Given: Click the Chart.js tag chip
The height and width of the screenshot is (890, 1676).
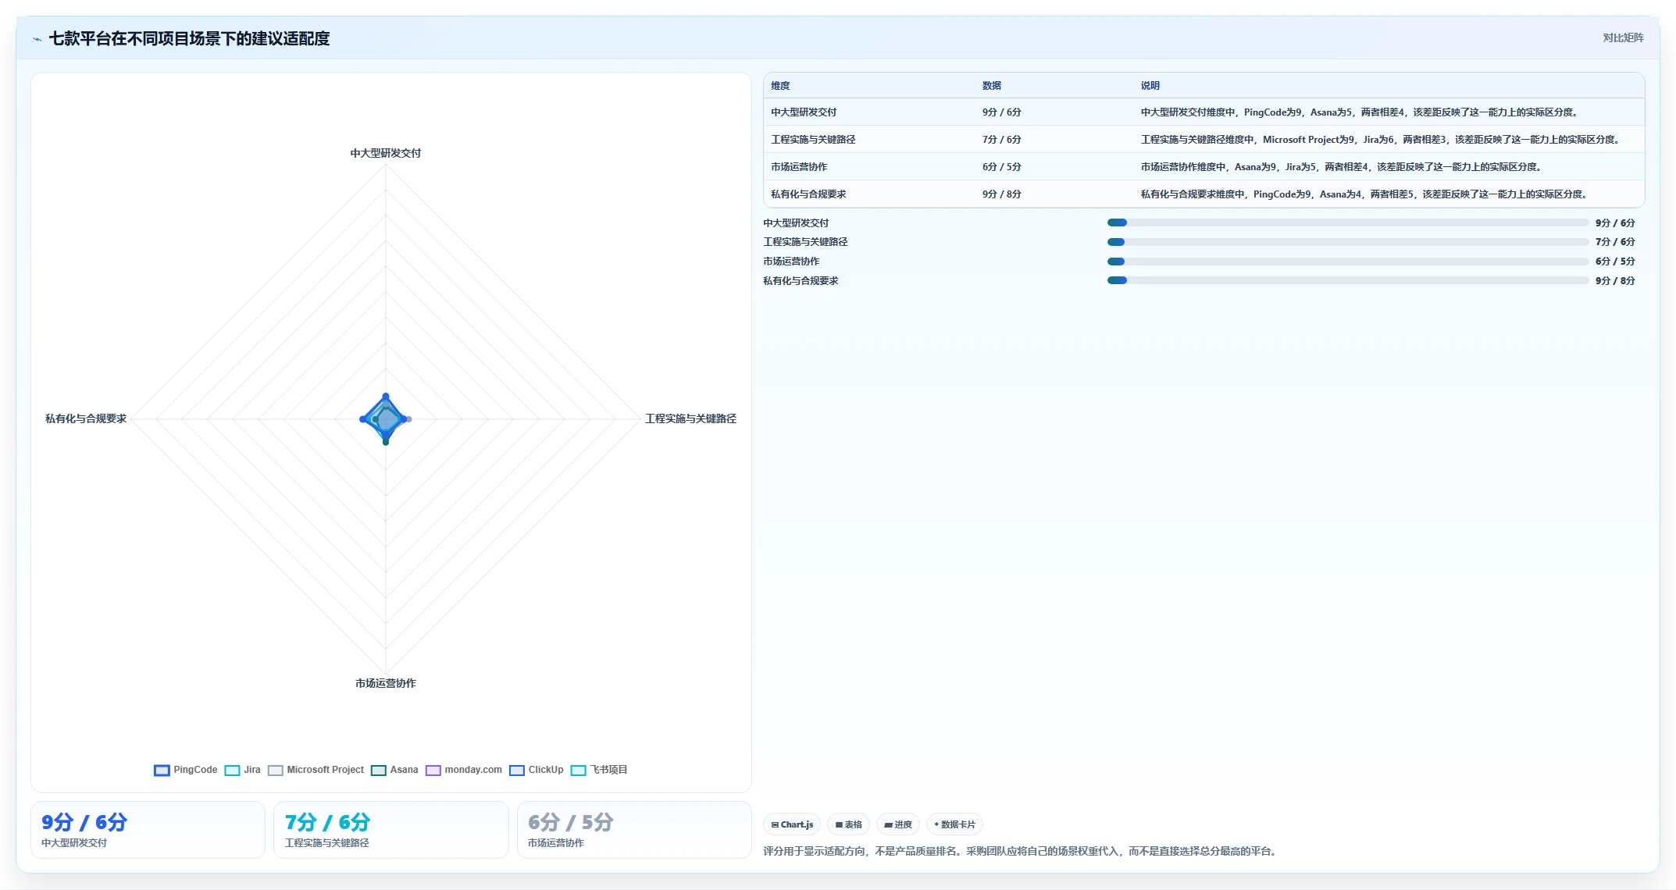Looking at the screenshot, I should click(x=792, y=824).
